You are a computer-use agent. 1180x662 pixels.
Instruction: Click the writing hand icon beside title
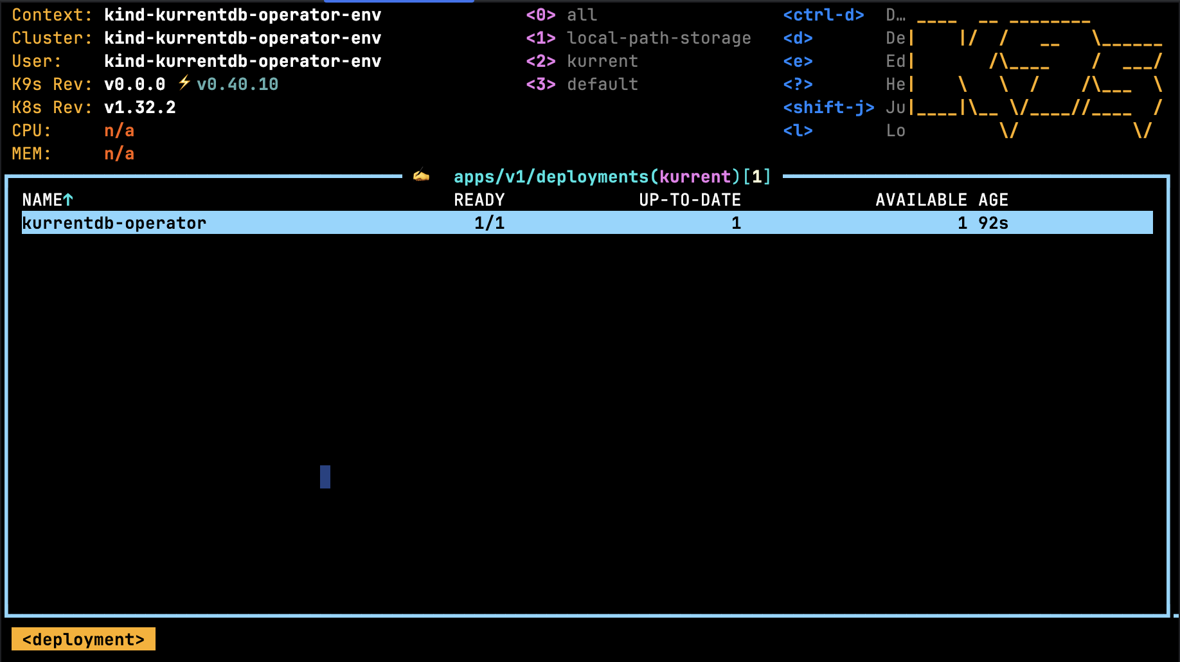click(421, 175)
